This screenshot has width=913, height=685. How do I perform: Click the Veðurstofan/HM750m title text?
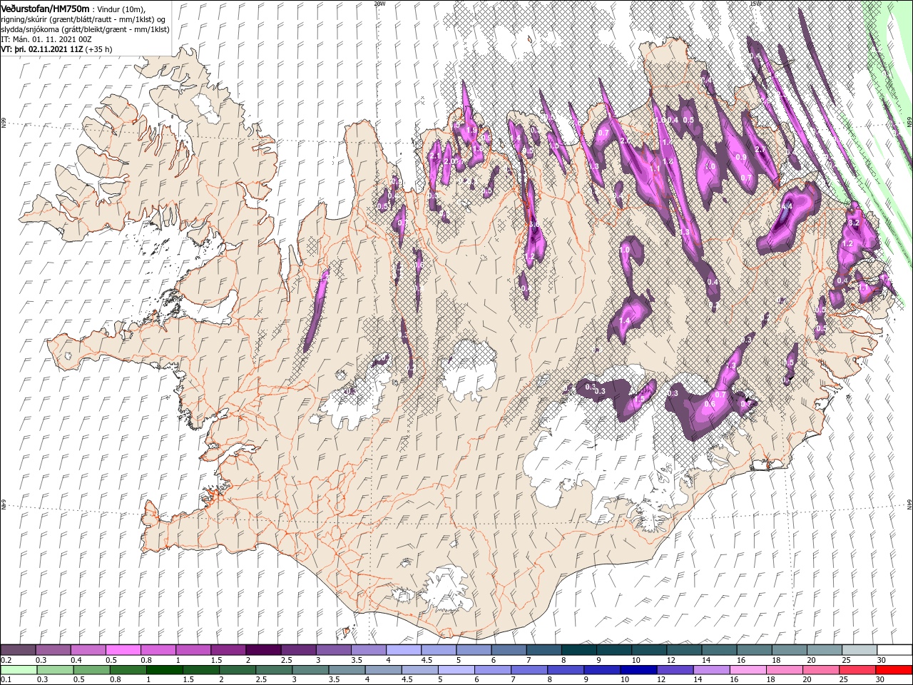tap(46, 8)
